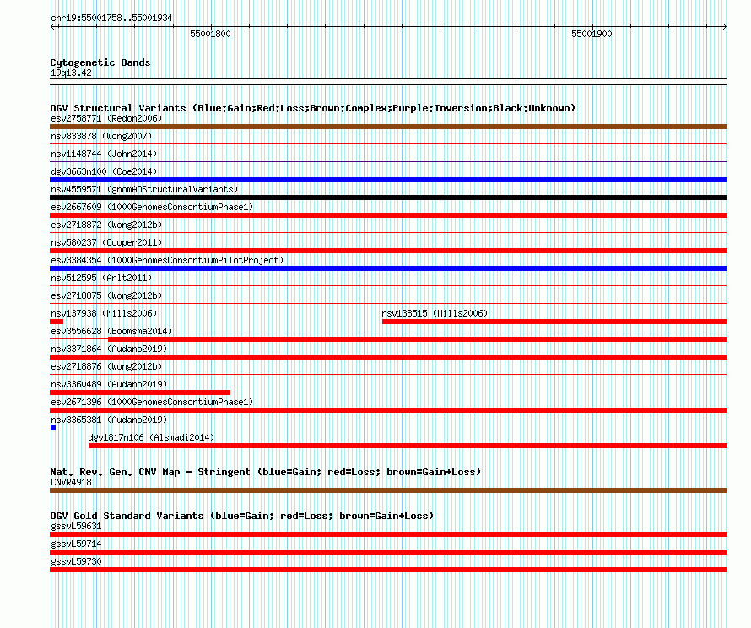Click the red nsv580237 loss bar
The height and width of the screenshot is (628, 751).
point(388,251)
